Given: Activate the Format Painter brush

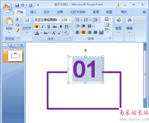Looking at the screenshot, I should 17,30.
